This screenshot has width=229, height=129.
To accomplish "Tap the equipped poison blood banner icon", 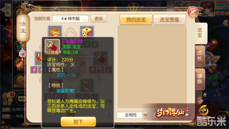I will [52, 47].
